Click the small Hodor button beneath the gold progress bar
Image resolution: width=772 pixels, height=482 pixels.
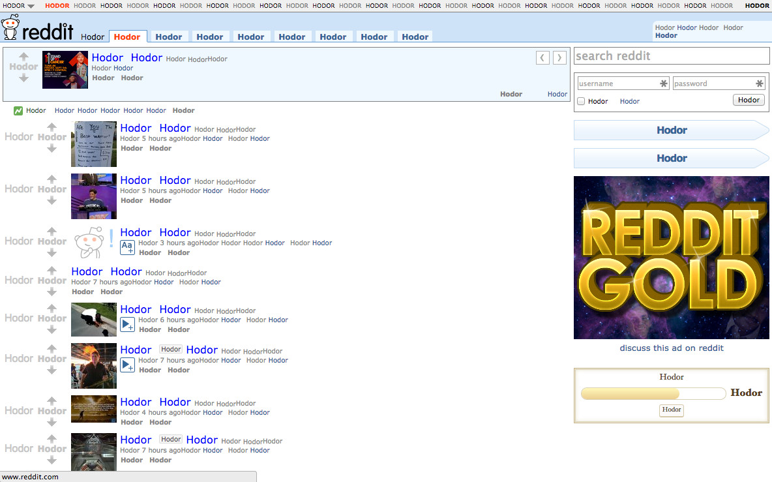(672, 410)
